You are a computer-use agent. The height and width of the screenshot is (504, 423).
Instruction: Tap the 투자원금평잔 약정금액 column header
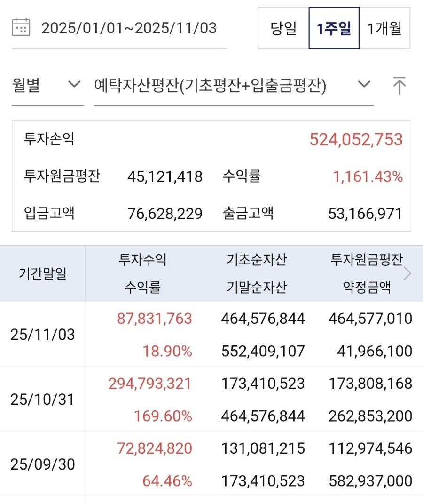(367, 273)
